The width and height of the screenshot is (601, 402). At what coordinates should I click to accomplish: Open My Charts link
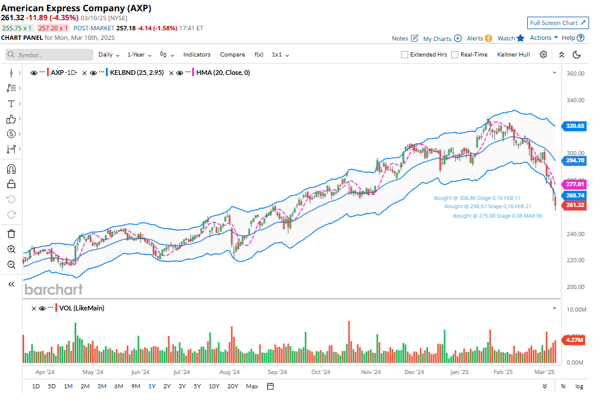point(442,39)
